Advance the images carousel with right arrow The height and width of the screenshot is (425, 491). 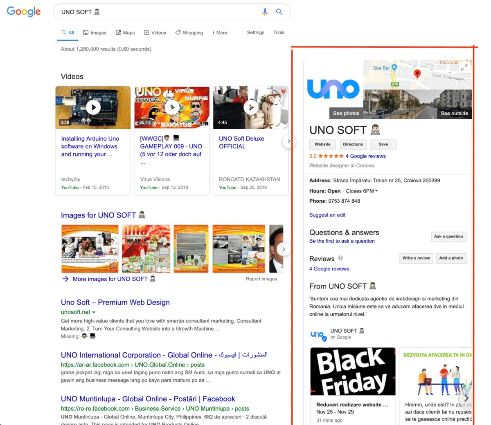(284, 249)
